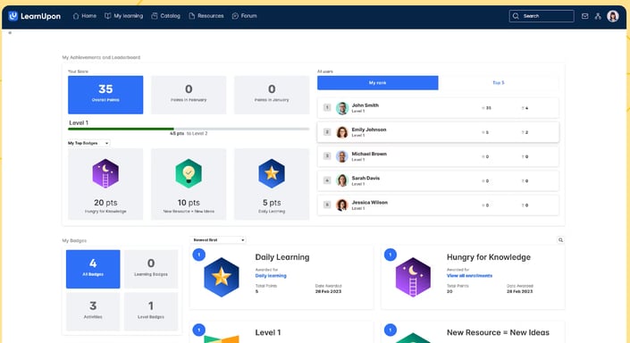Select the Points in February tile
630x343 pixels.
(189, 95)
